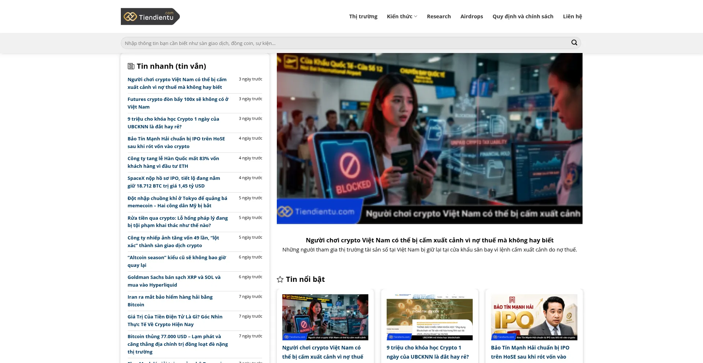
Task: Open '9 triệu cho khóa học' card title in Tin nổi bật
Action: click(428, 352)
